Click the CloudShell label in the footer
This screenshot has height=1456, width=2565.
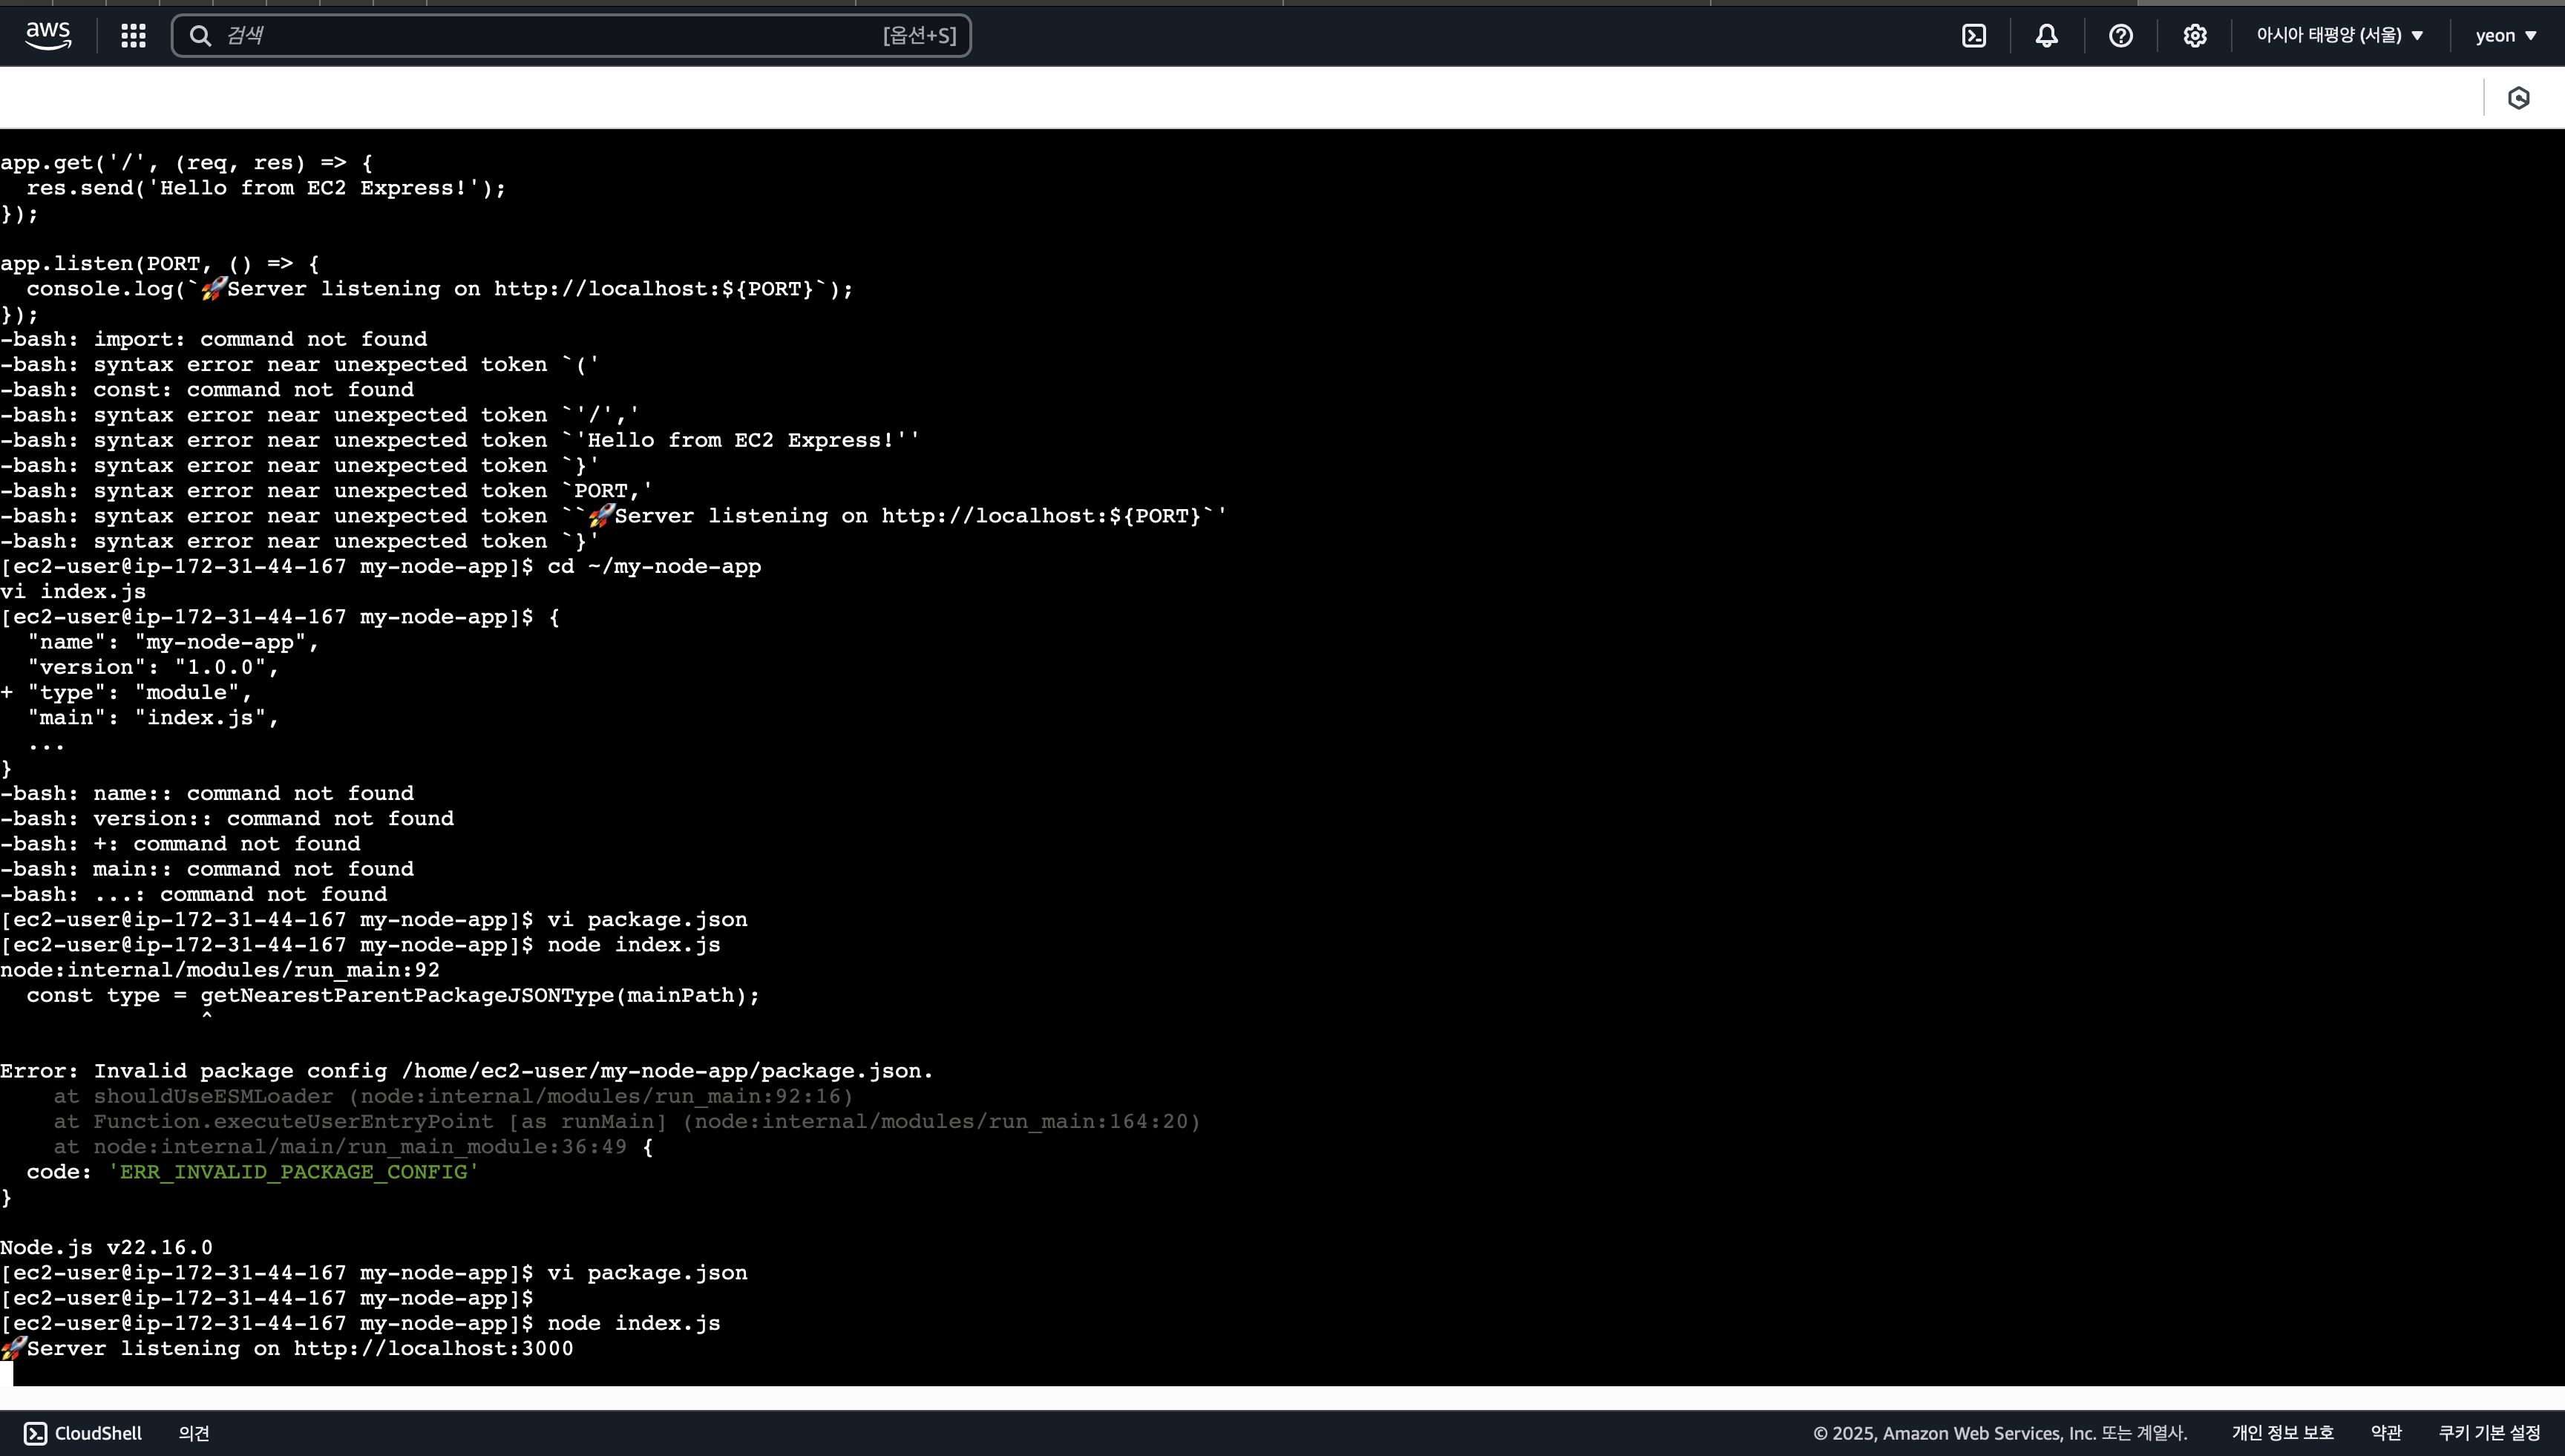point(98,1433)
